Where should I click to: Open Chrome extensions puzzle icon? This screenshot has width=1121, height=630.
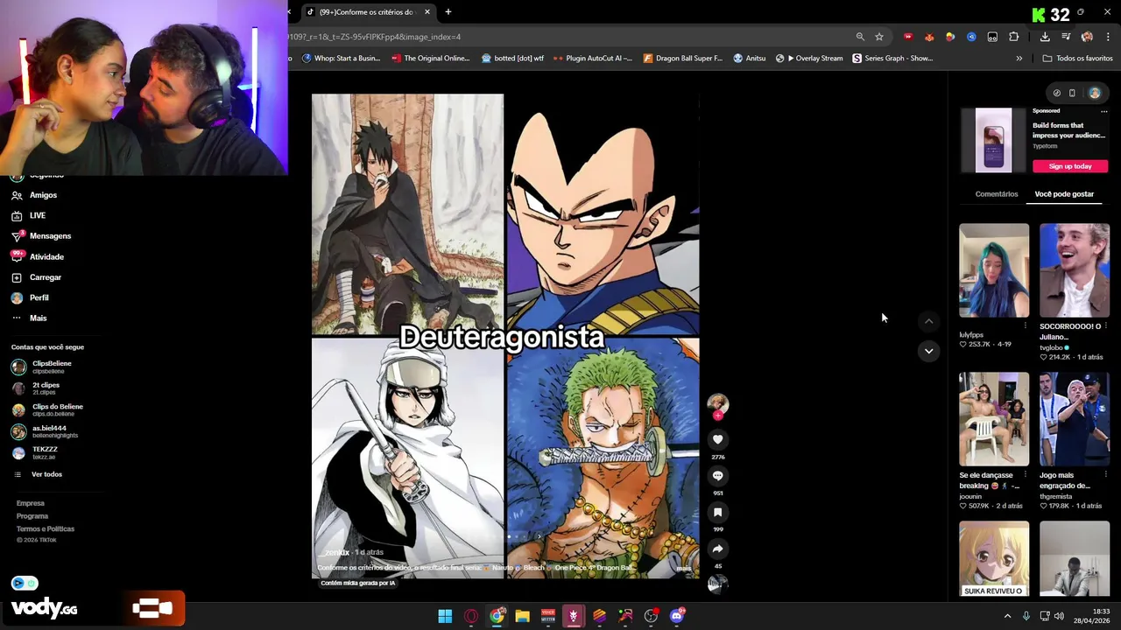pyautogui.click(x=1013, y=37)
